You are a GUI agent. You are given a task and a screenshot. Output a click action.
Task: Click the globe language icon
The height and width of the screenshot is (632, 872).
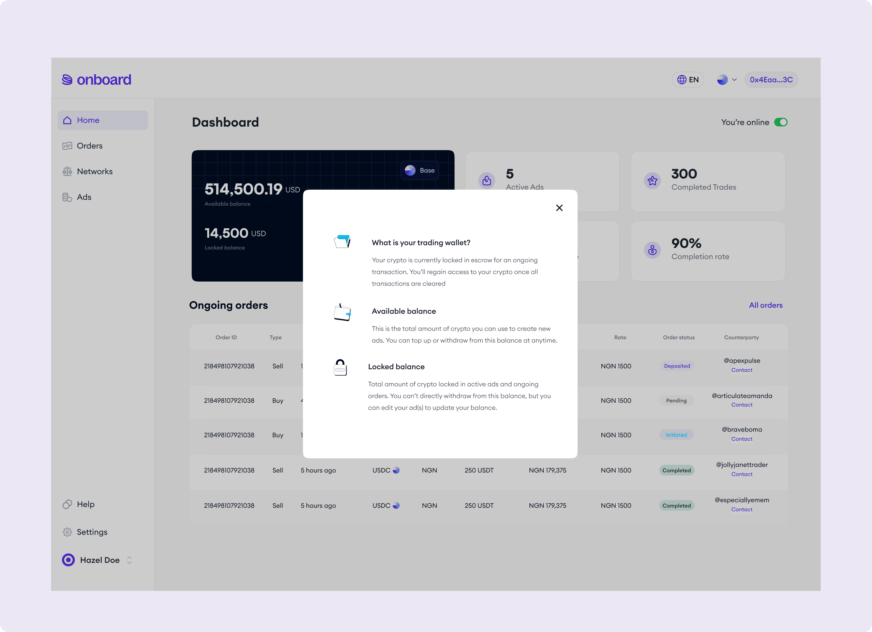point(682,80)
